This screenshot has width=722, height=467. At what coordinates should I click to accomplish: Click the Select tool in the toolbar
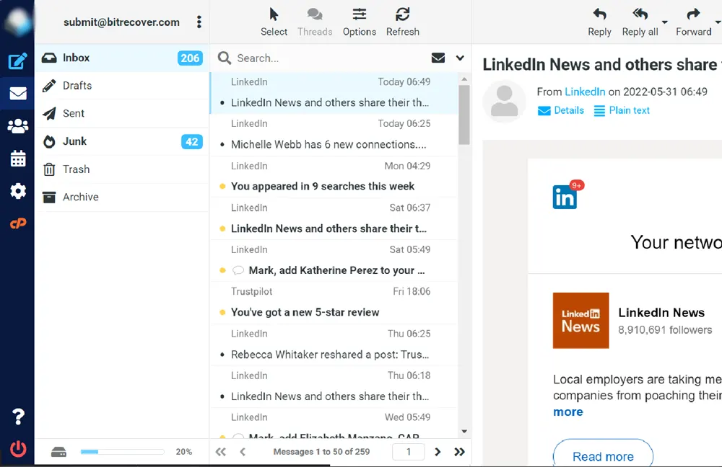pyautogui.click(x=274, y=22)
